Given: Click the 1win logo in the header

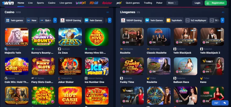Looking at the screenshot, I should 8,3.
